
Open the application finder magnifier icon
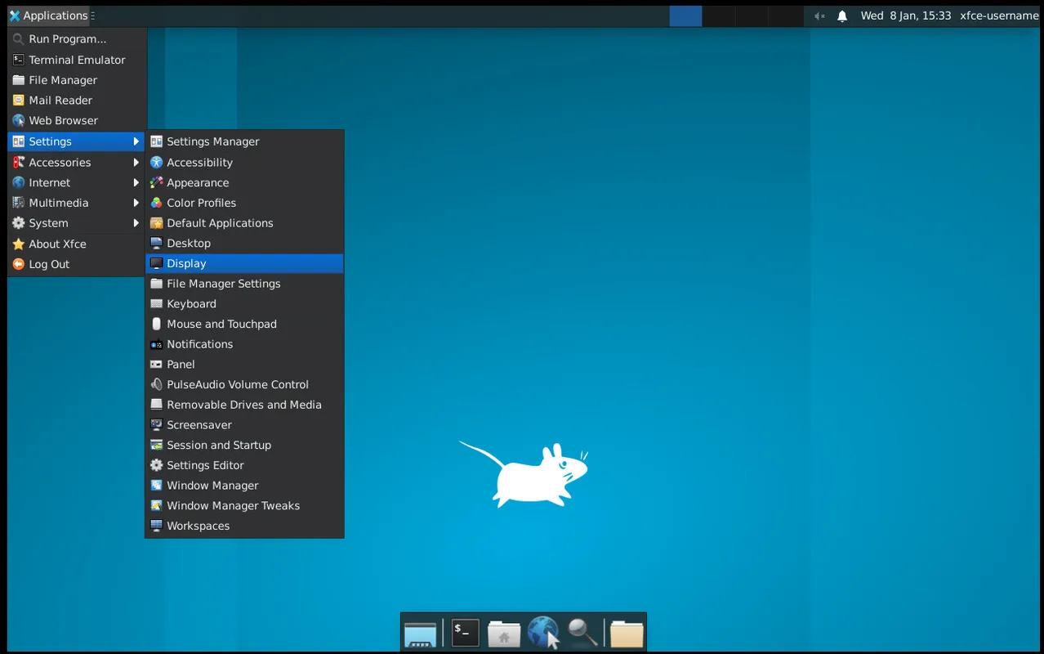pyautogui.click(x=582, y=634)
